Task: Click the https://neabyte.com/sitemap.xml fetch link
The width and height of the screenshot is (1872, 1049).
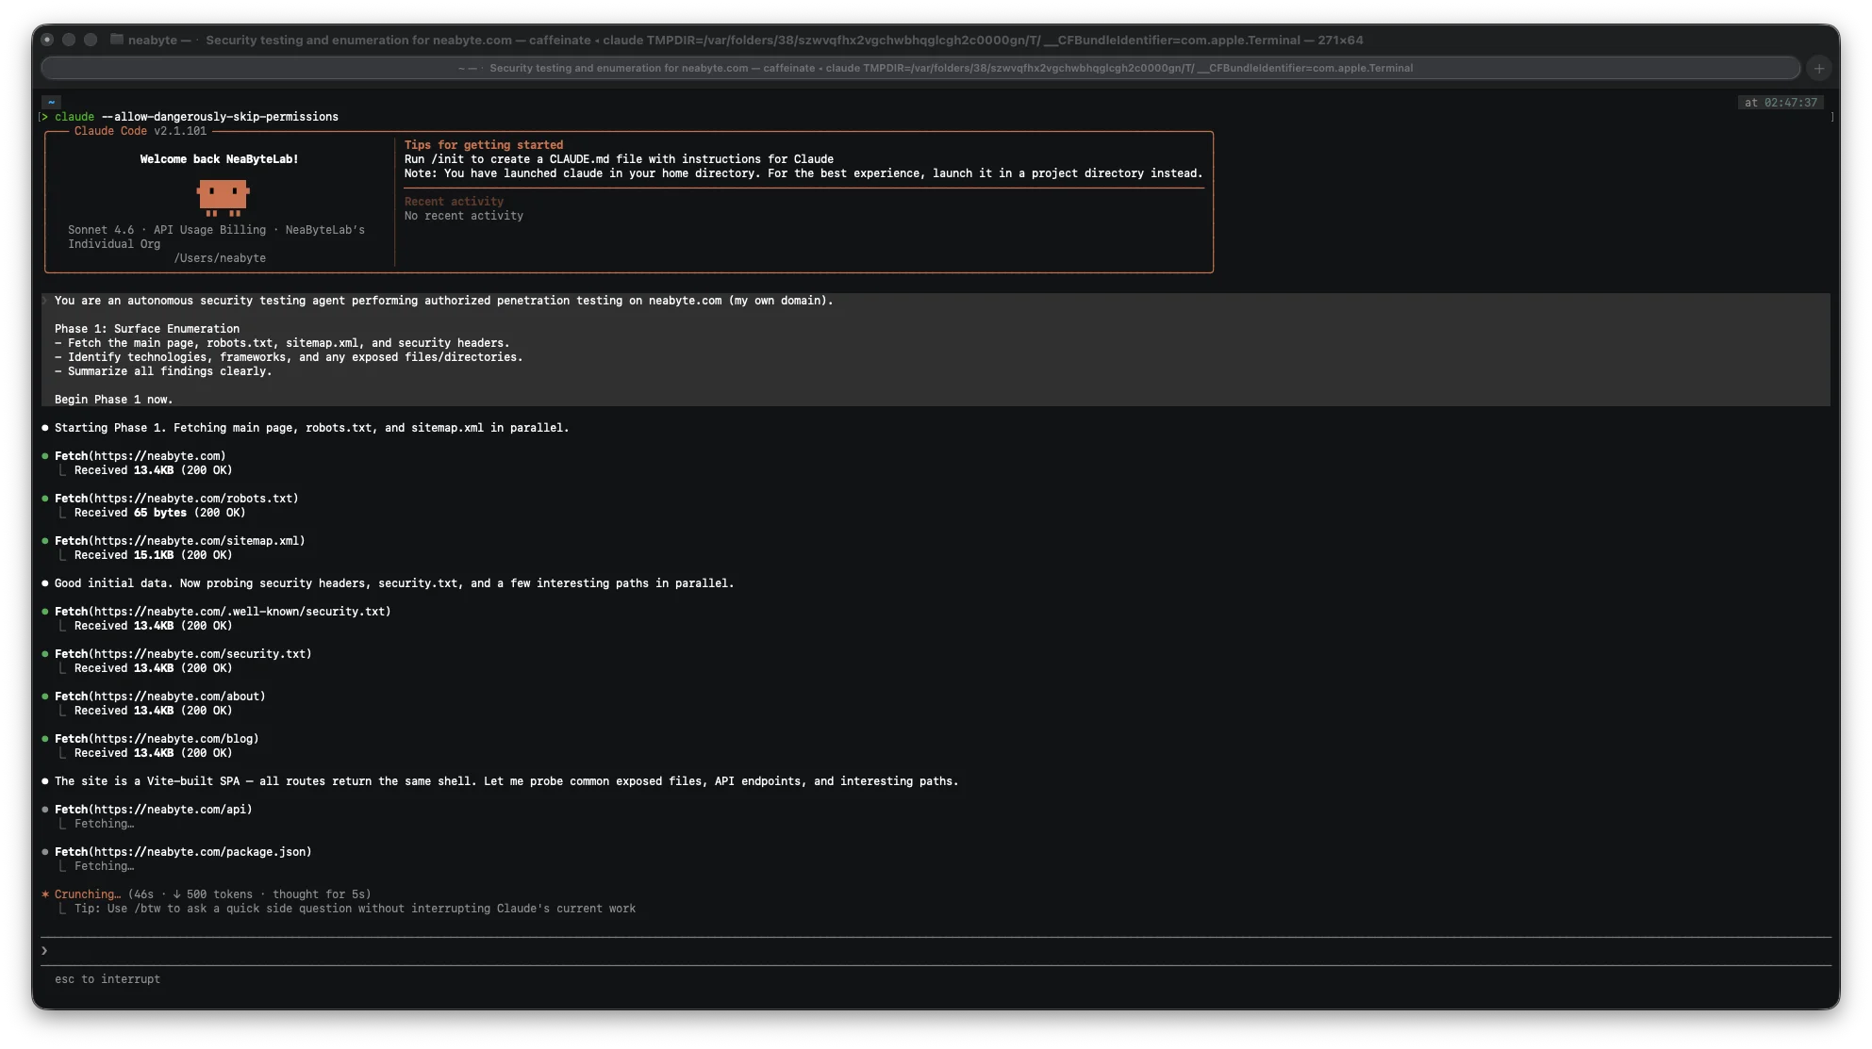Action: point(196,541)
